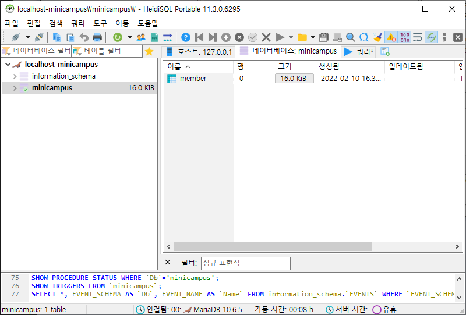The height and width of the screenshot is (315, 466).
Task: Open the Search menu (검색)
Action: 56,23
